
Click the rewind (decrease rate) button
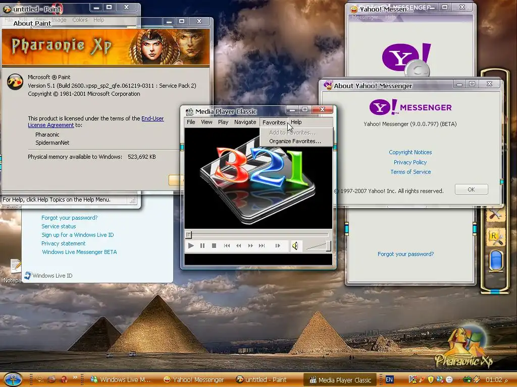point(239,245)
